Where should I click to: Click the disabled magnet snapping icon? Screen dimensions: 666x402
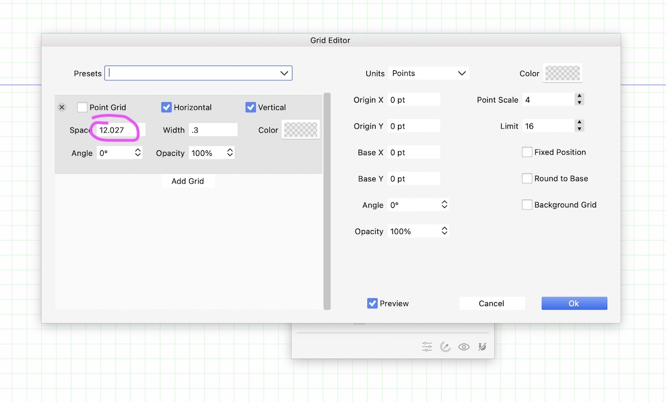pos(482,347)
